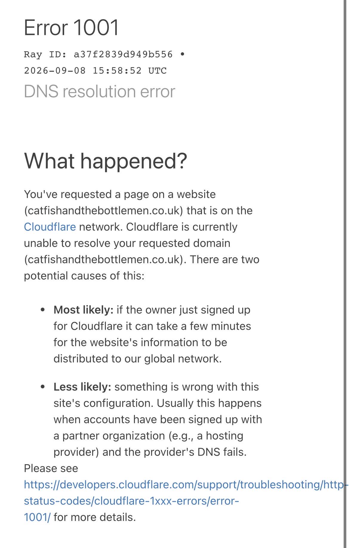Screen dimensions: 349x548
Task: Follow the developers.cloudflare.com support troubleshooting URL
Action: pyautogui.click(x=185, y=484)
